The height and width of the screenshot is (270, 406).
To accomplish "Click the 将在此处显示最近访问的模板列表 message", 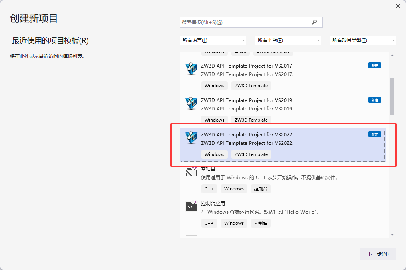I will pyautogui.click(x=47, y=56).
